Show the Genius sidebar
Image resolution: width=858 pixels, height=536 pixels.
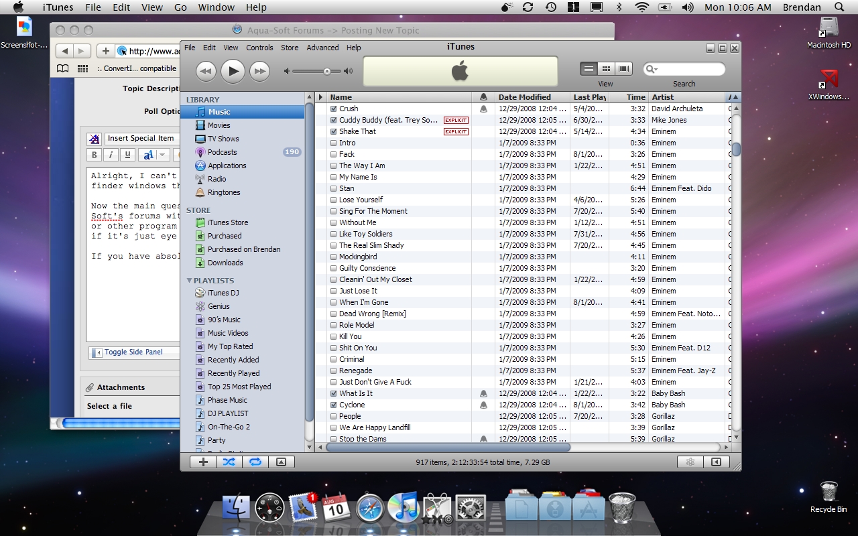(717, 462)
